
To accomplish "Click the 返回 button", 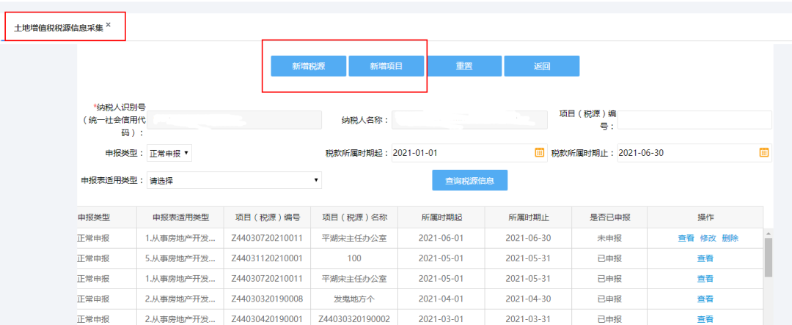I will point(541,66).
